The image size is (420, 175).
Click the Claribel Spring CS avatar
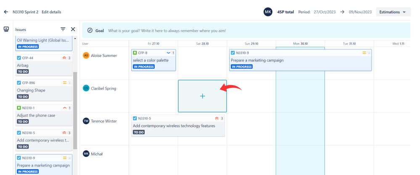pos(86,89)
